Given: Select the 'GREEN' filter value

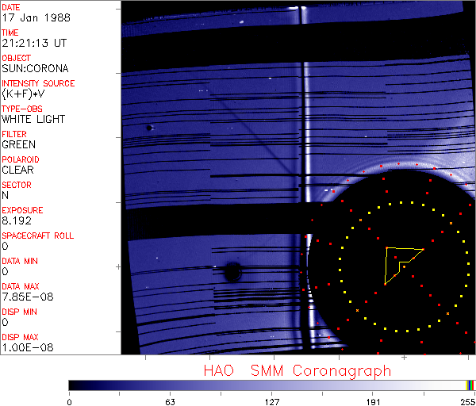Looking at the screenshot, I should tap(18, 144).
